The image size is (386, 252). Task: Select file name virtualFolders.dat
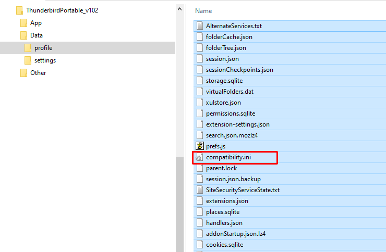point(230,91)
